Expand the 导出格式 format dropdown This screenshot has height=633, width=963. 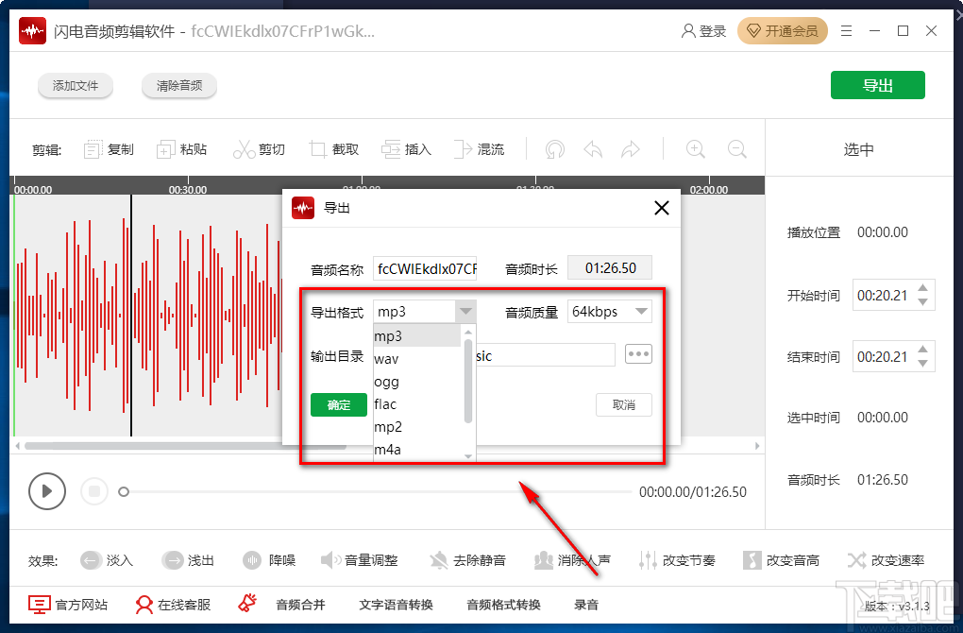click(x=465, y=311)
